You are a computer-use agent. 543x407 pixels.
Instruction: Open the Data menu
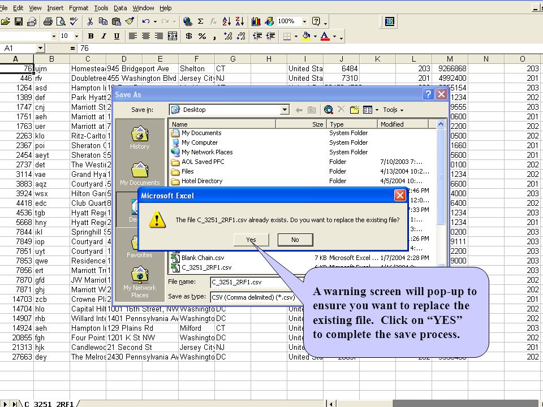120,7
